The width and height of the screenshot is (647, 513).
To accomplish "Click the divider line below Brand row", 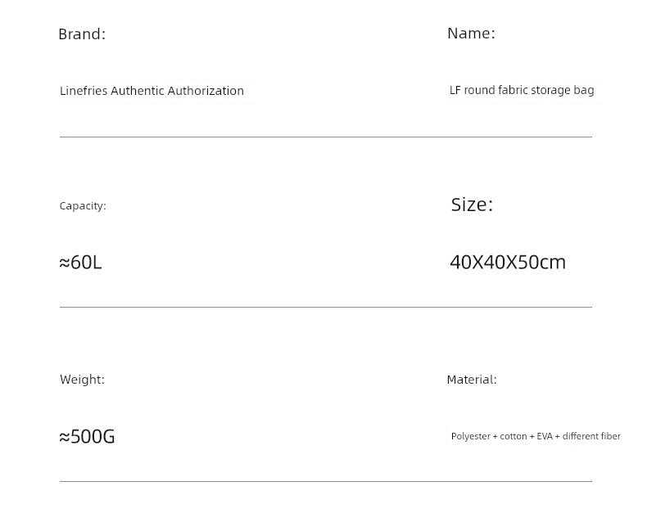I will point(326,137).
